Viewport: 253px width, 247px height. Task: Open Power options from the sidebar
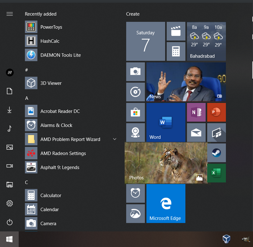point(9,222)
